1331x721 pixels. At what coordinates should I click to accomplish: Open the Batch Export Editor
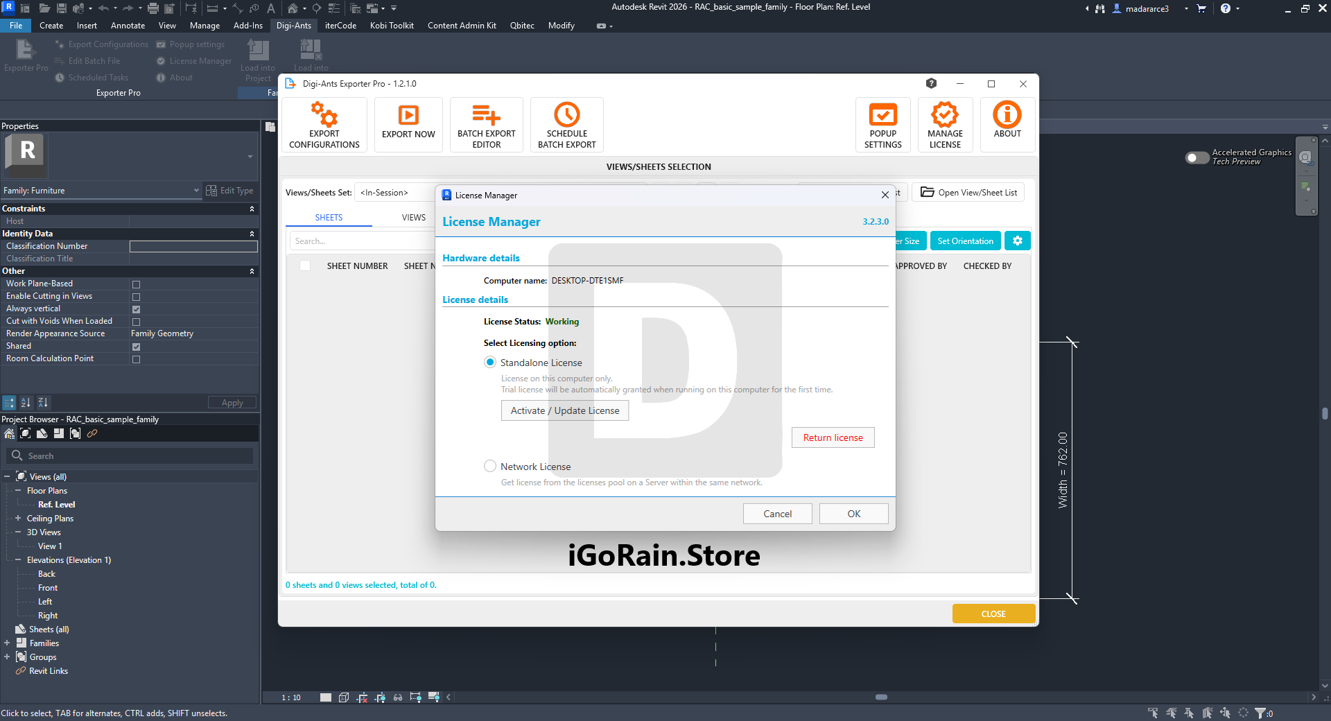click(487, 125)
